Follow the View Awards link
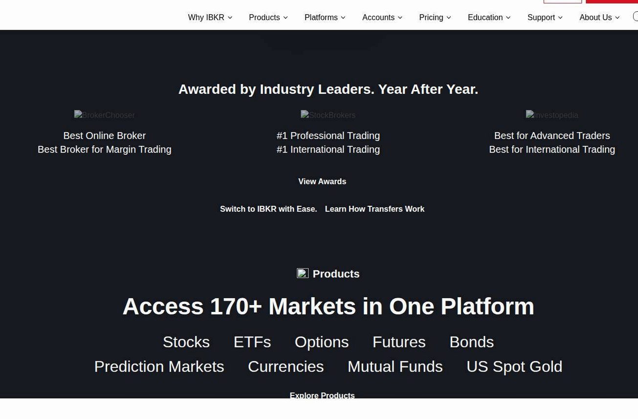The height and width of the screenshot is (419, 638). (x=322, y=181)
